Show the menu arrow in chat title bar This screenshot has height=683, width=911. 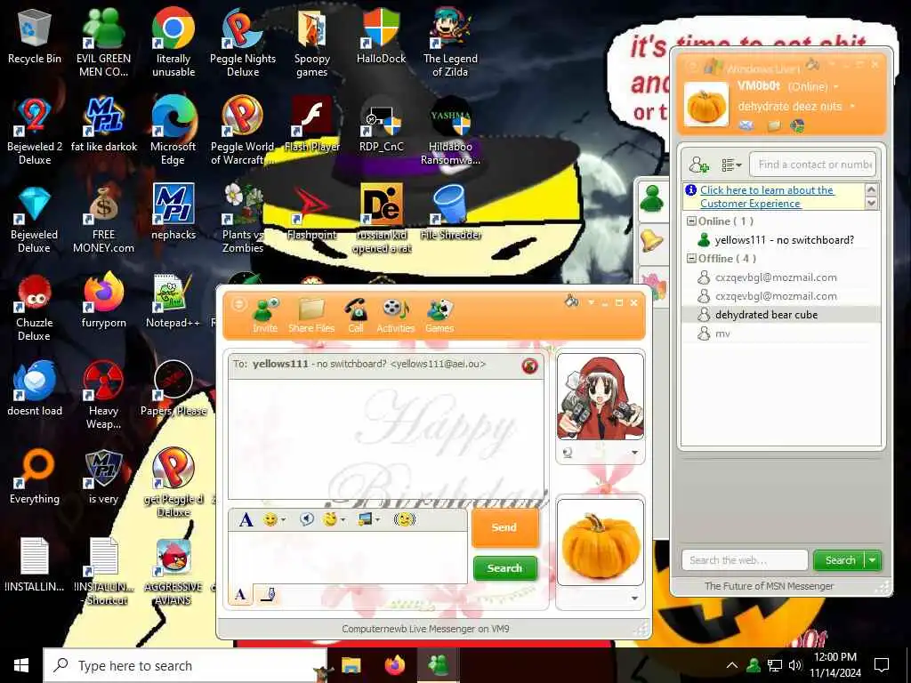click(591, 302)
